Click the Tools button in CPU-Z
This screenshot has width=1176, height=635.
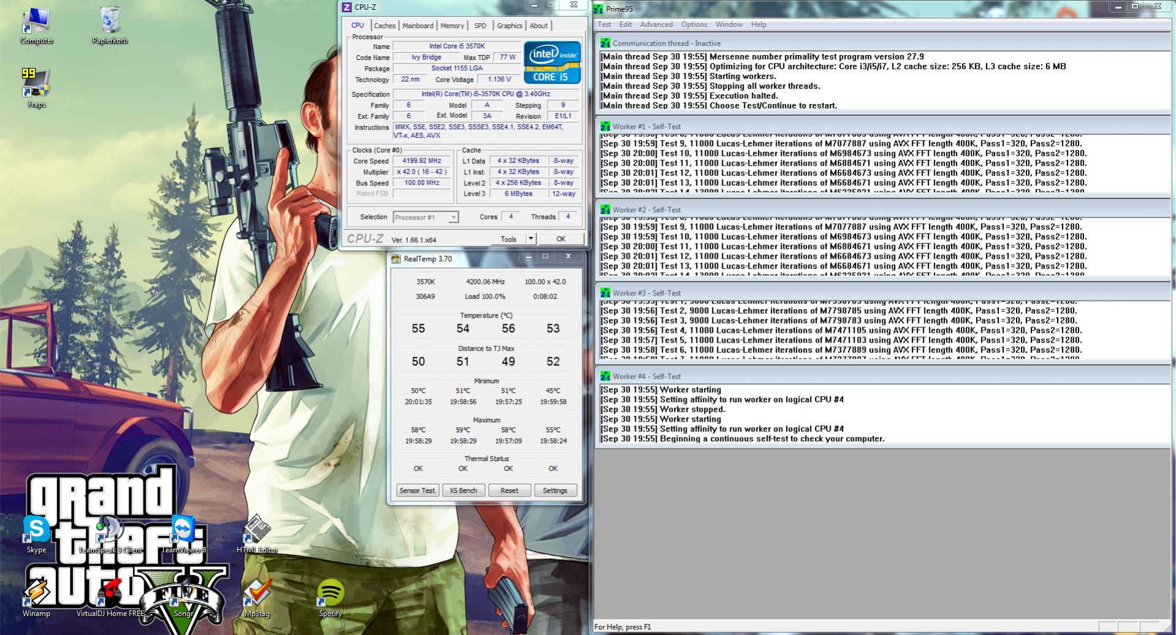coord(508,239)
